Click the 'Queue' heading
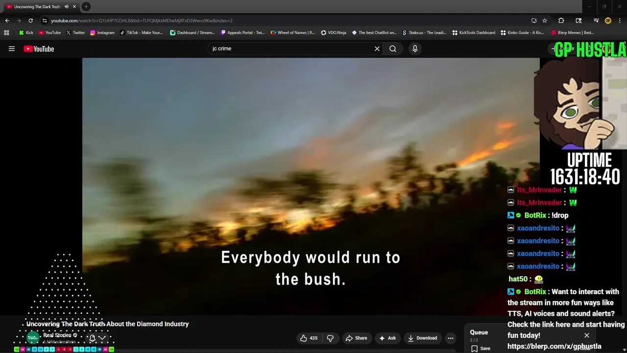 pos(479,332)
